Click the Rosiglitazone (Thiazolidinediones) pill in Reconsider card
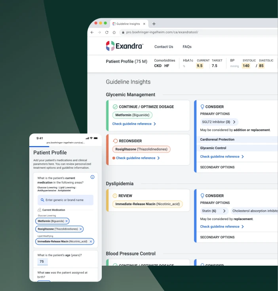278x291 pixels. [141, 149]
